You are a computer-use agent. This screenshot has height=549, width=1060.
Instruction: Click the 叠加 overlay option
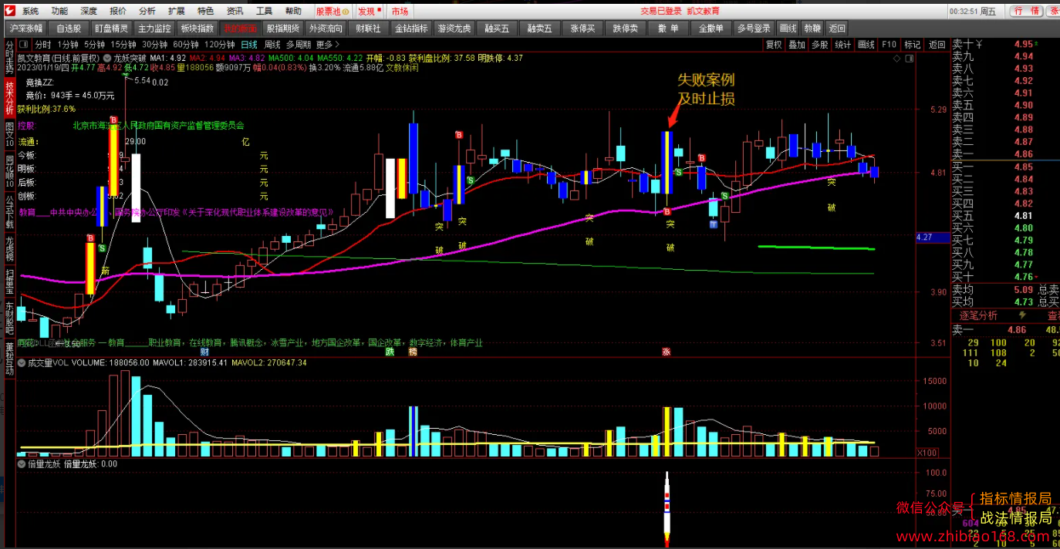[797, 45]
